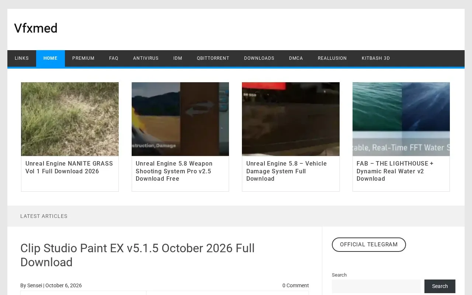Click the LATEST ARTICLES heading
Screen dimensions: 472x295
point(44,216)
